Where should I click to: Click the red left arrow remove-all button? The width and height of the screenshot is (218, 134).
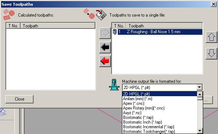point(105,61)
